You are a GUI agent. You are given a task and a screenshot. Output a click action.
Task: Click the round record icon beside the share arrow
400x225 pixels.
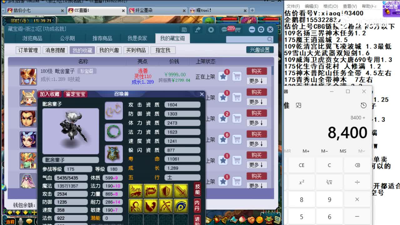[x=211, y=30]
